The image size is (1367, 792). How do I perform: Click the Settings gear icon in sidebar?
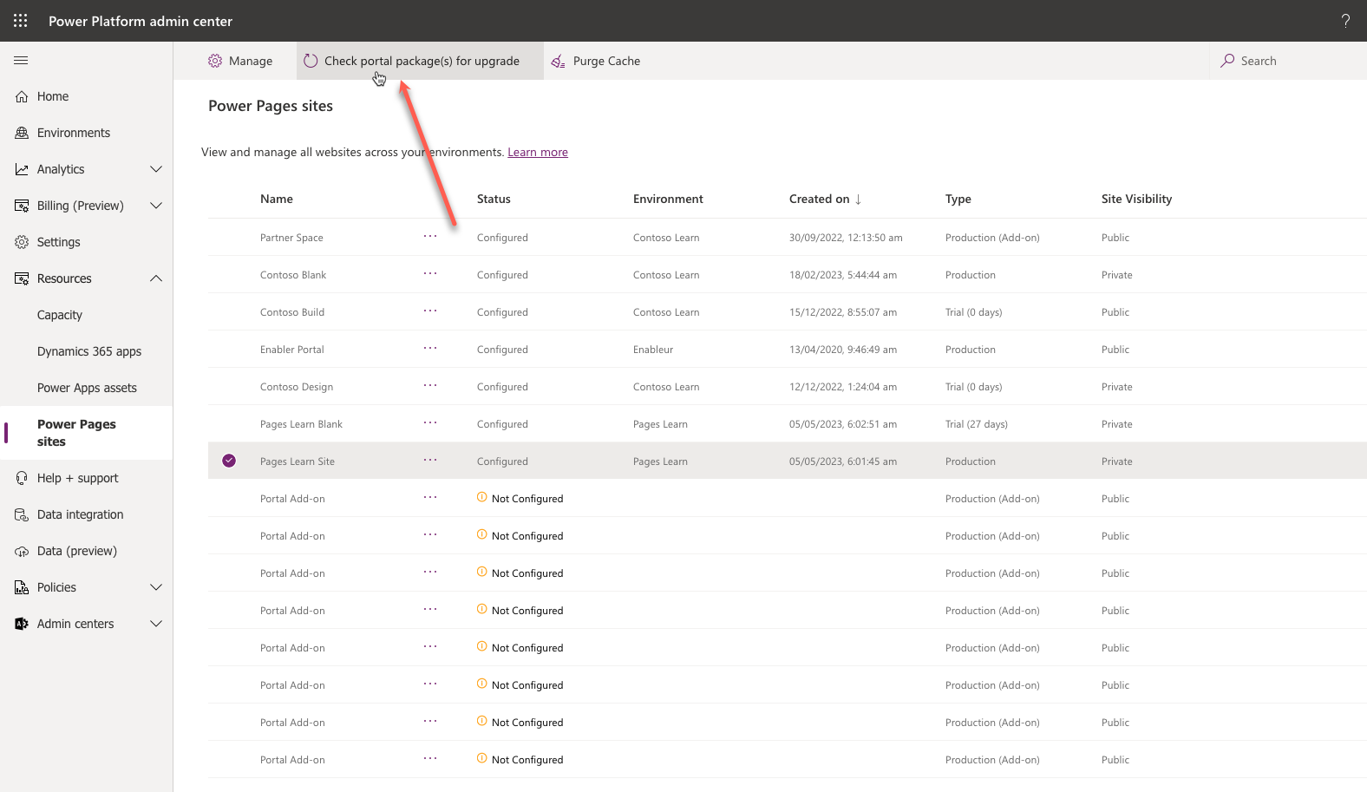click(x=22, y=242)
